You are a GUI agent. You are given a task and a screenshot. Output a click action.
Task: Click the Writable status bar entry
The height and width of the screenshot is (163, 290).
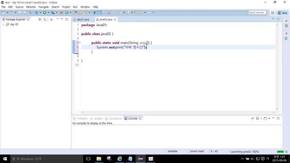point(173,151)
